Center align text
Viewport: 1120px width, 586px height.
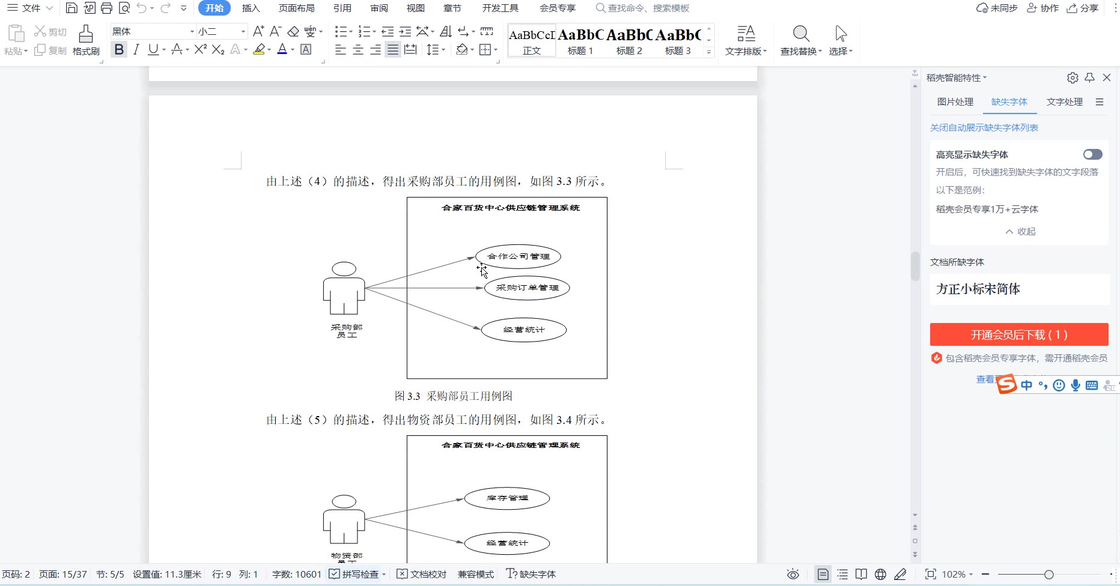click(x=358, y=50)
